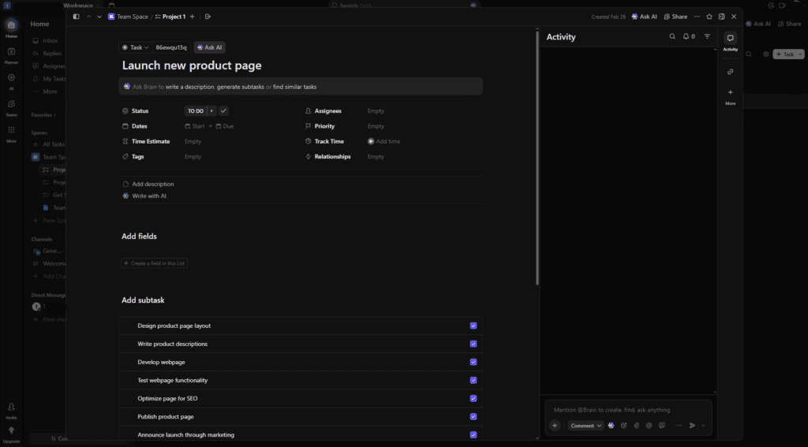Set the Start date
This screenshot has width=808, height=447.
click(195, 126)
